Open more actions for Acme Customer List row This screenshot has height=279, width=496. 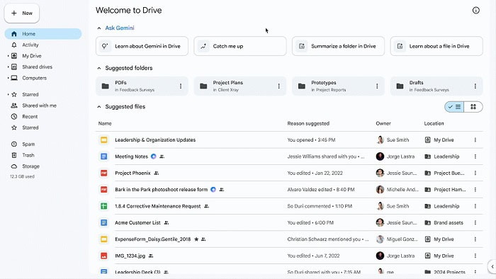click(x=475, y=223)
